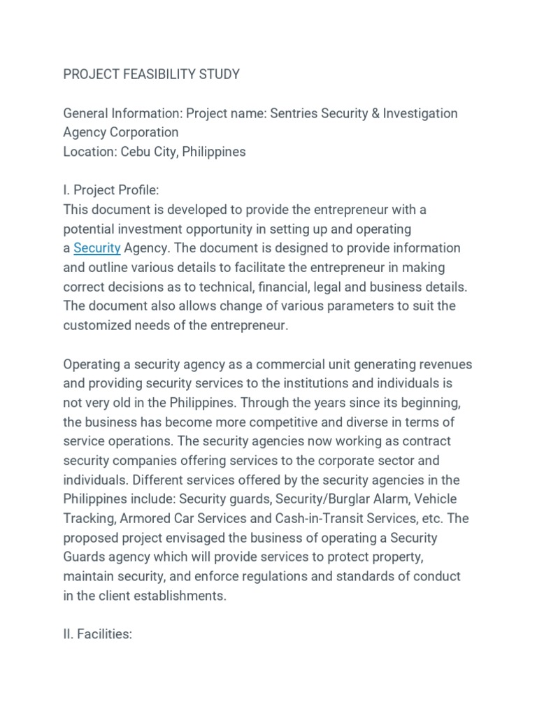
Task: Open the Security hyperlink
Action: click(x=97, y=248)
